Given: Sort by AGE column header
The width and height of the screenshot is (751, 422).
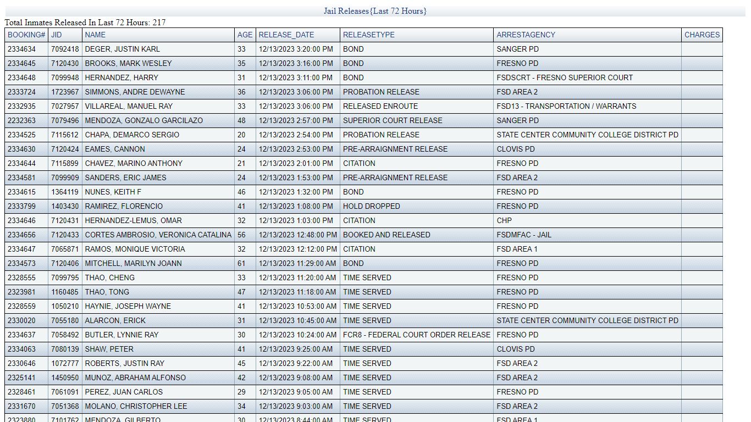Looking at the screenshot, I should click(x=245, y=35).
